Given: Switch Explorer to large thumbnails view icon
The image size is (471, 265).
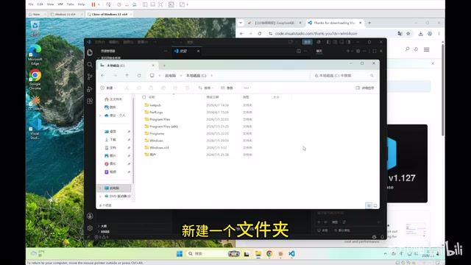Looking at the screenshot, I should (x=375, y=205).
